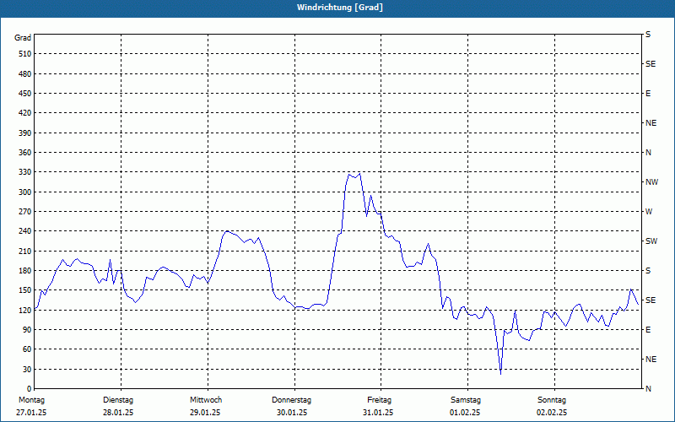Click the NE compass label level with 30

651,360
